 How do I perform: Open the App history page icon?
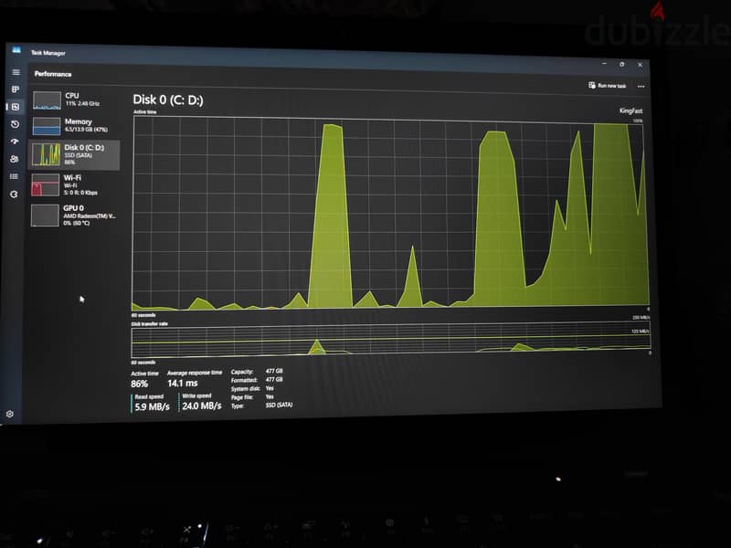click(x=15, y=124)
